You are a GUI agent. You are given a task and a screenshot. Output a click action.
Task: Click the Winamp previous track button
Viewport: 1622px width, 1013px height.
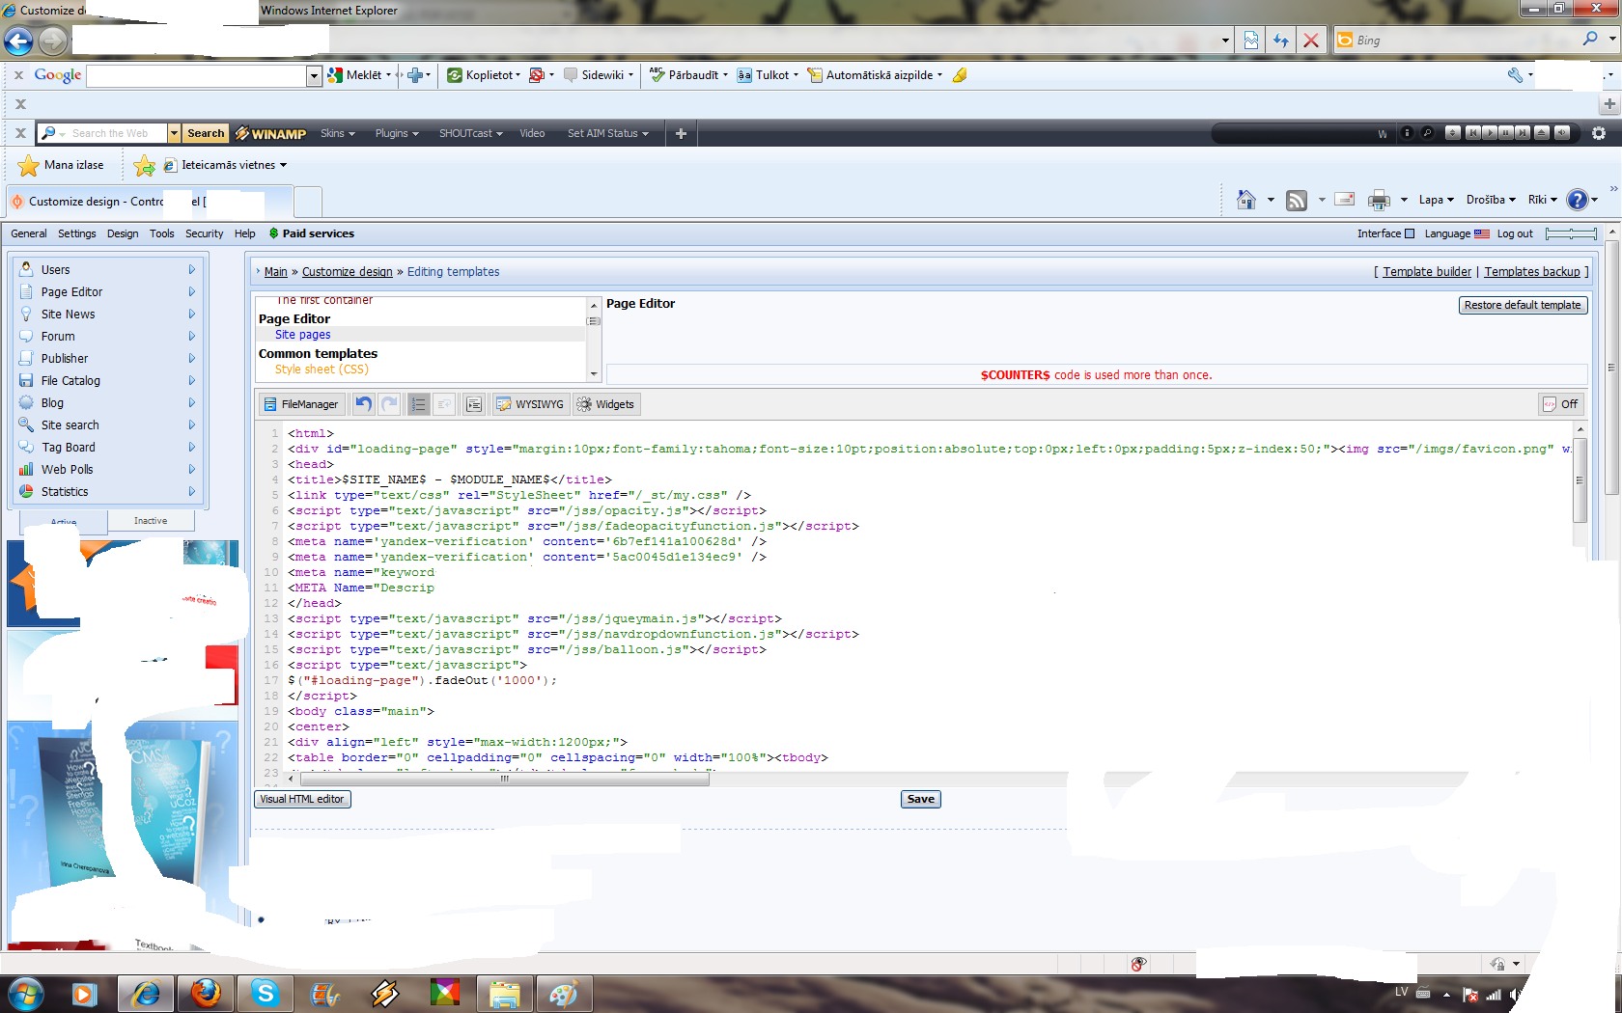1473,133
